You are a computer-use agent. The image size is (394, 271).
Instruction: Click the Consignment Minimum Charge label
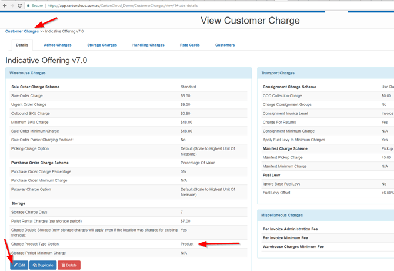coord(289,131)
